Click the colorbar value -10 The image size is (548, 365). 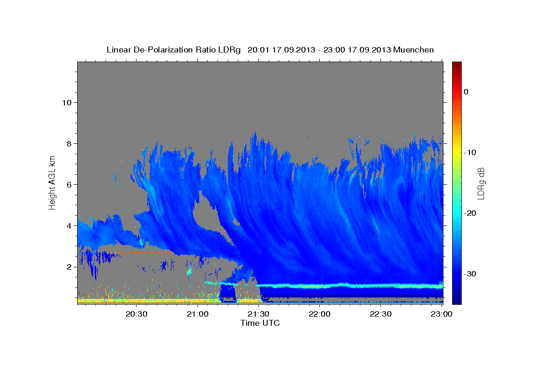(470, 152)
